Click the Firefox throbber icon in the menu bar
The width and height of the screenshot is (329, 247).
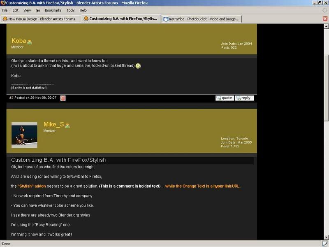[x=324, y=10]
